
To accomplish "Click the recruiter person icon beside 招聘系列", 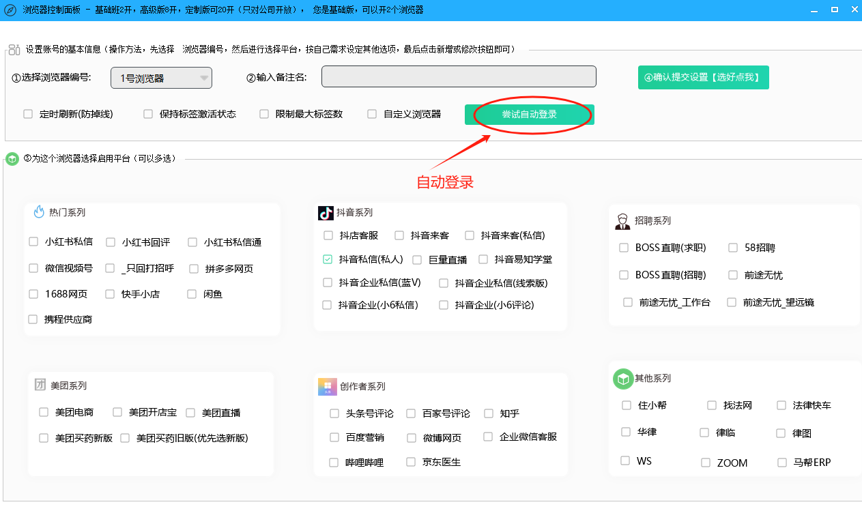I will tap(622, 221).
